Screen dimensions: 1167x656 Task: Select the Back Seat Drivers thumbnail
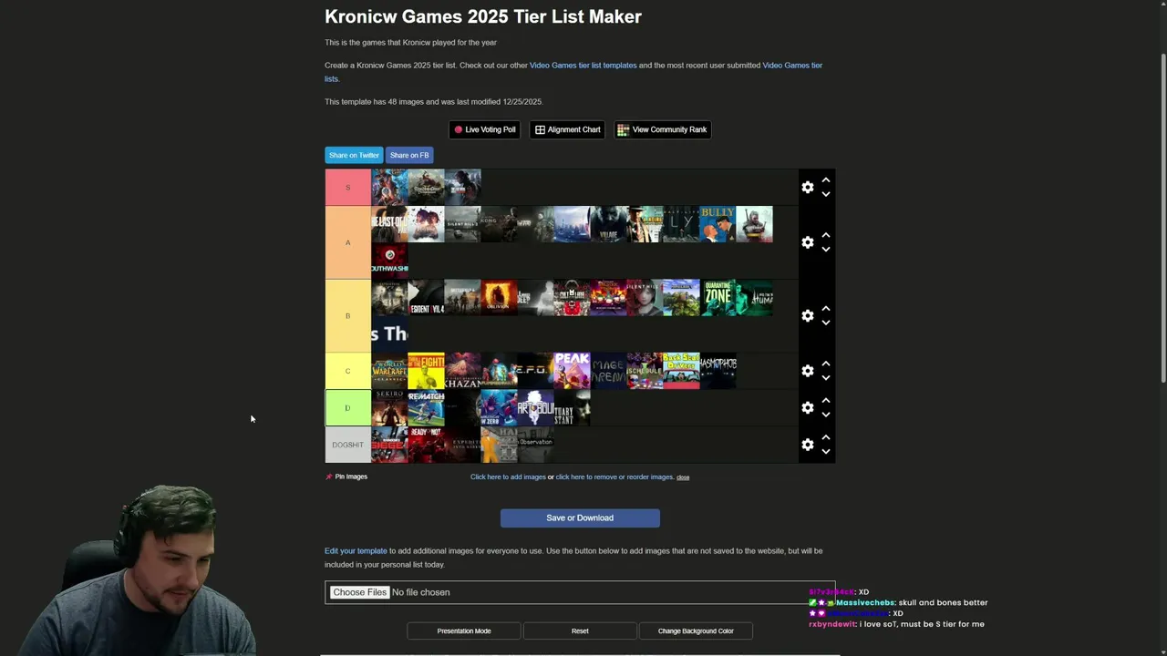681,371
